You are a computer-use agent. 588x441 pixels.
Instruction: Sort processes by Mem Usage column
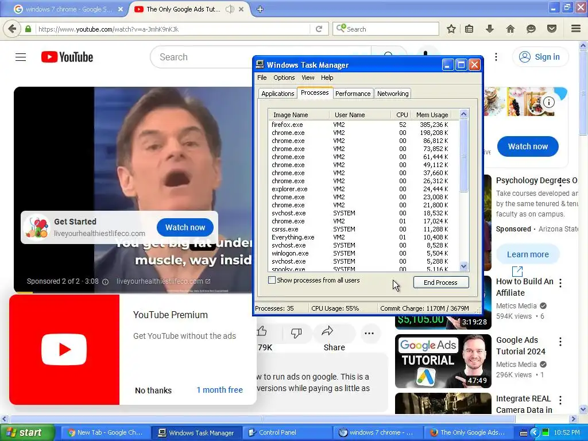431,115
